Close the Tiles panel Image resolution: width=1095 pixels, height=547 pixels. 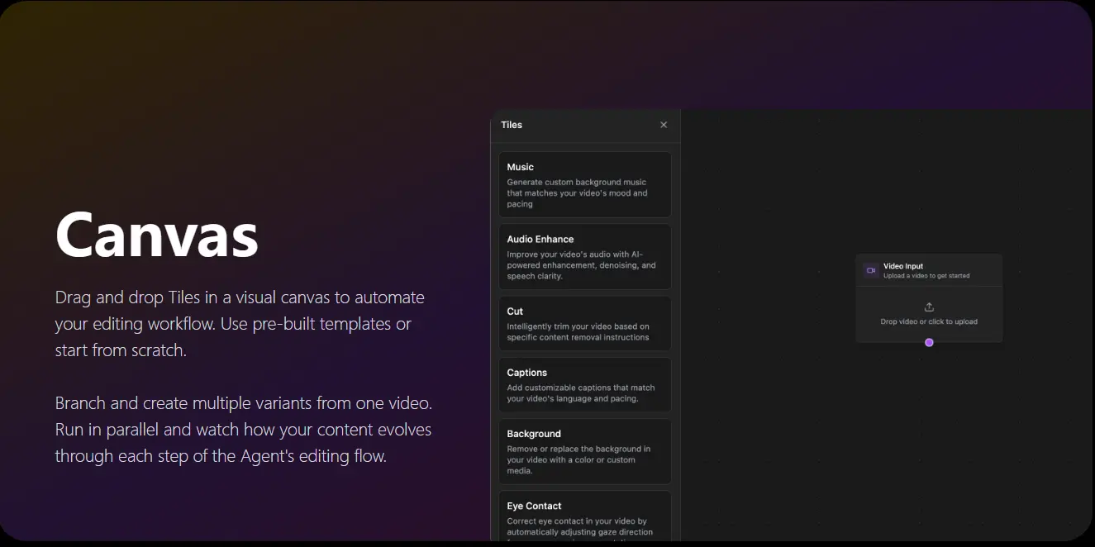pyautogui.click(x=664, y=125)
